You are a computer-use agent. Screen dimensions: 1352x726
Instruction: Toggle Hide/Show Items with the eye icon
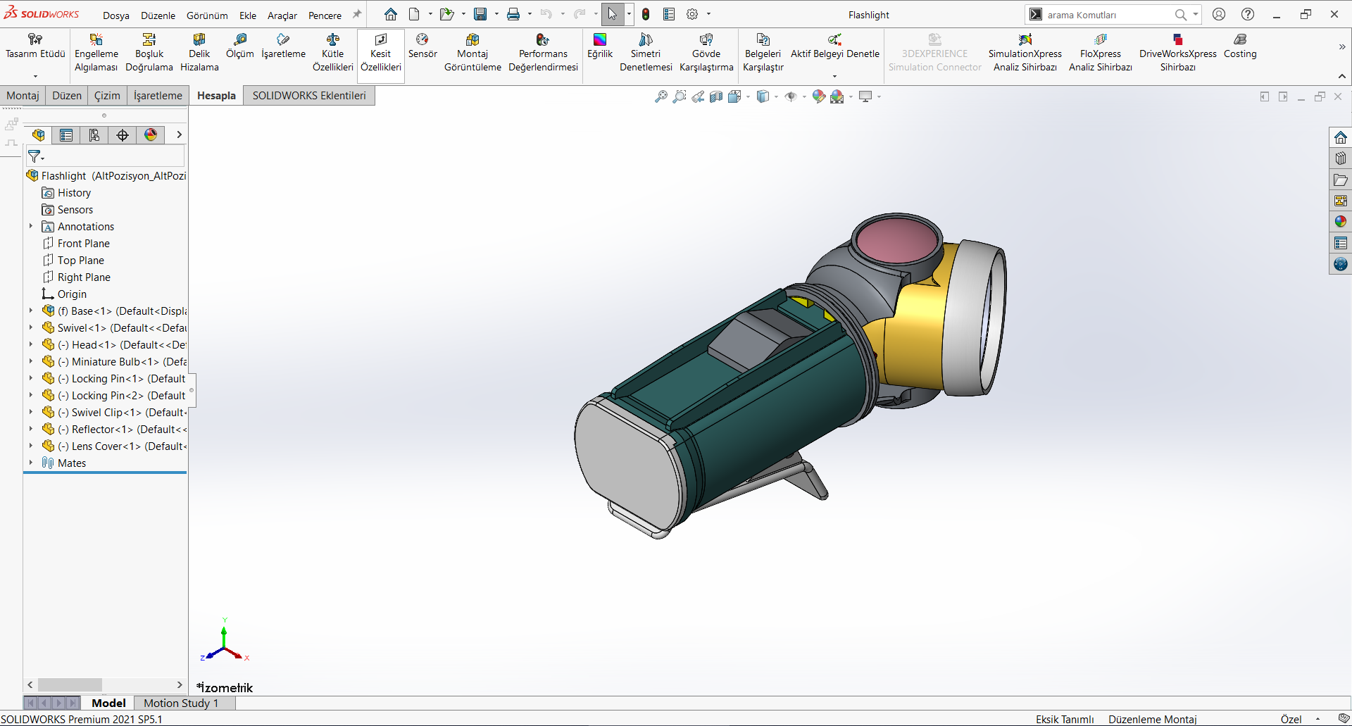(x=791, y=96)
